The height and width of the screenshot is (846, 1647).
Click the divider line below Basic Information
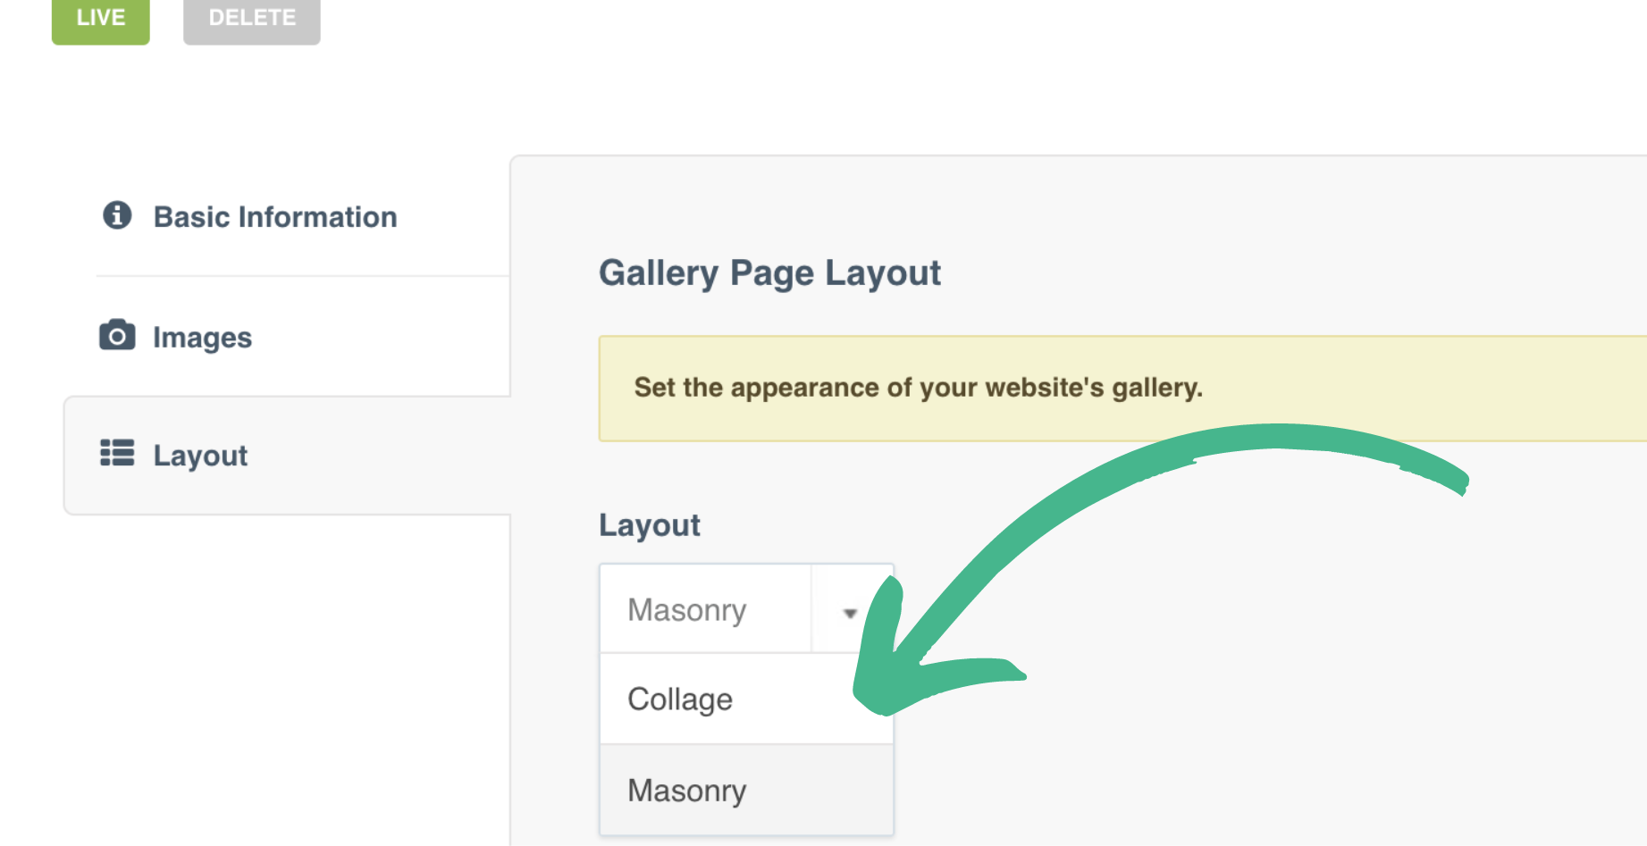[x=302, y=276]
